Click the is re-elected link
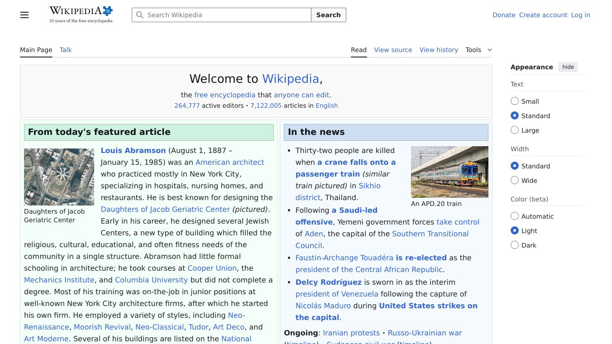The image size is (612, 344). (421, 258)
